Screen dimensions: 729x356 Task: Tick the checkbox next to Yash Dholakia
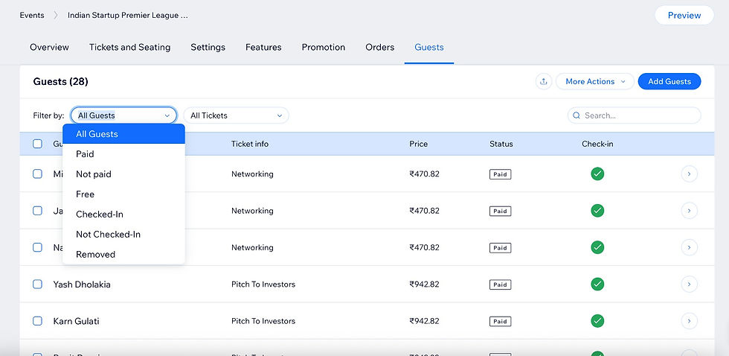pyautogui.click(x=37, y=284)
